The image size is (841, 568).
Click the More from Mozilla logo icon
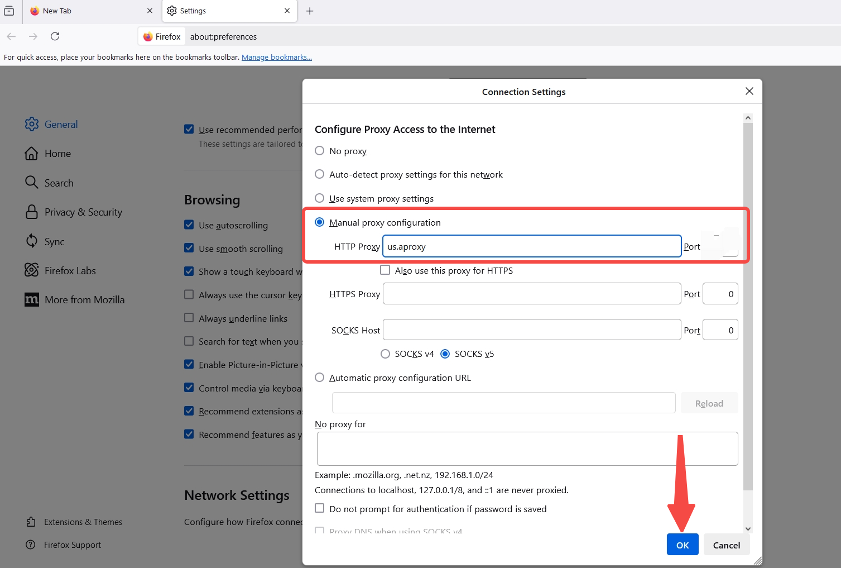click(32, 300)
